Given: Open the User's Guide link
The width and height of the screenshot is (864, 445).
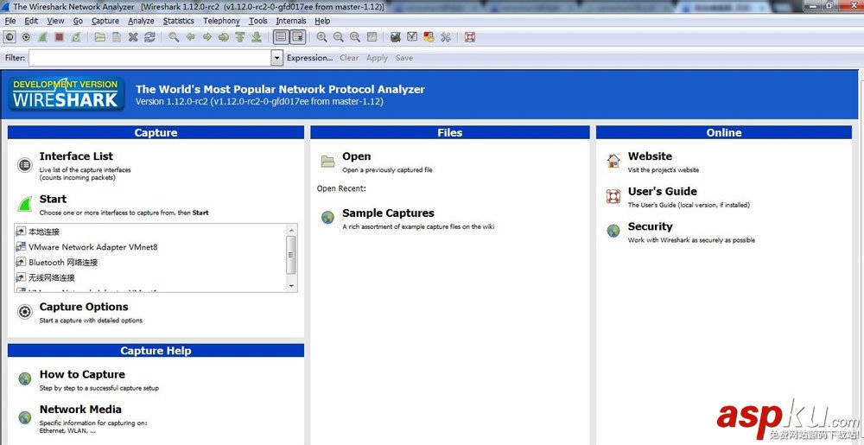Looking at the screenshot, I should coord(663,192).
